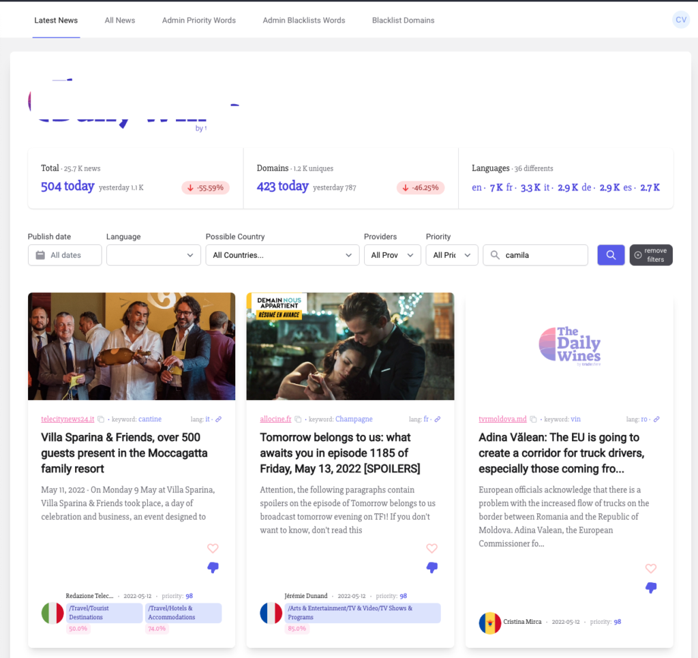Switch to Latest News tab

click(56, 20)
